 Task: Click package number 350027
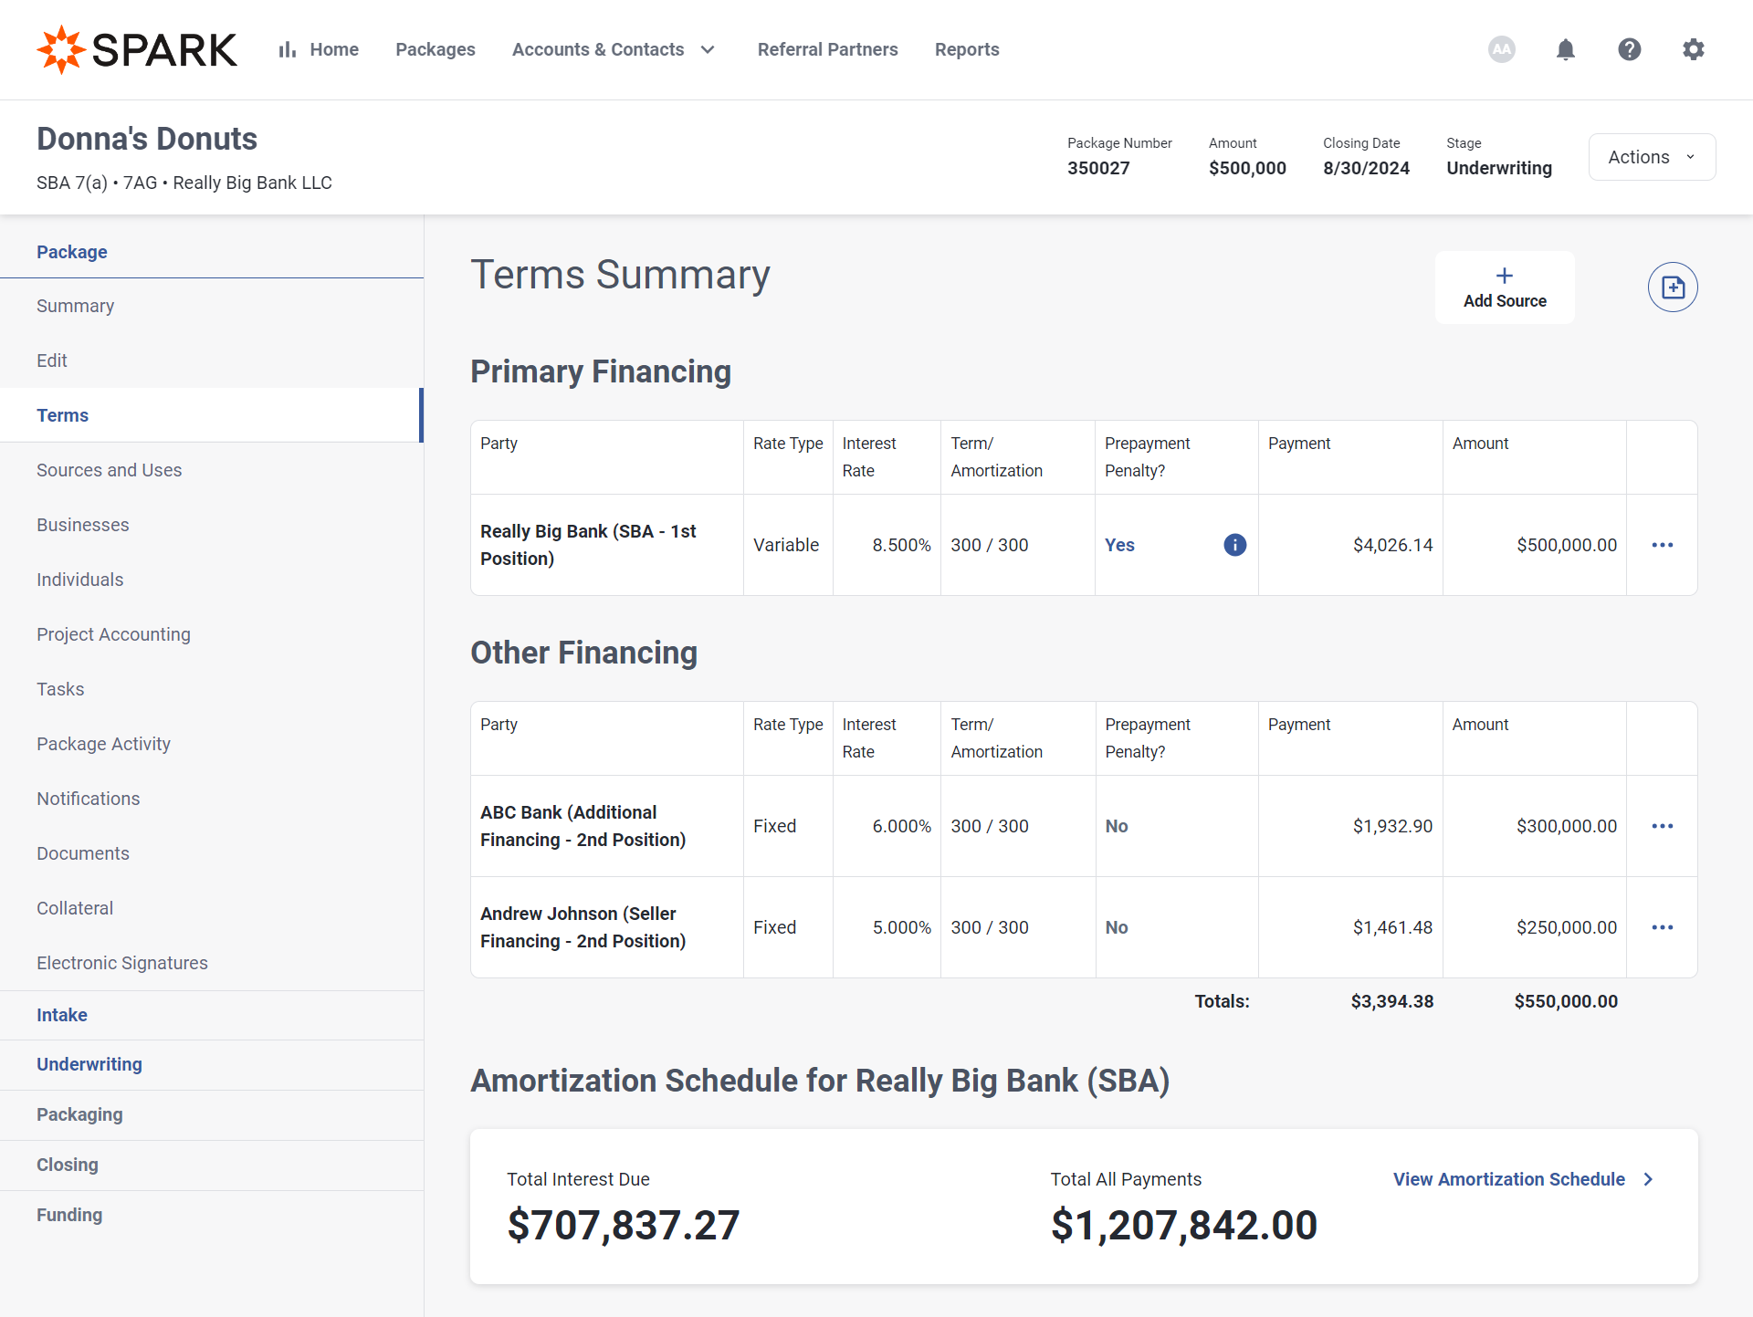point(1098,168)
